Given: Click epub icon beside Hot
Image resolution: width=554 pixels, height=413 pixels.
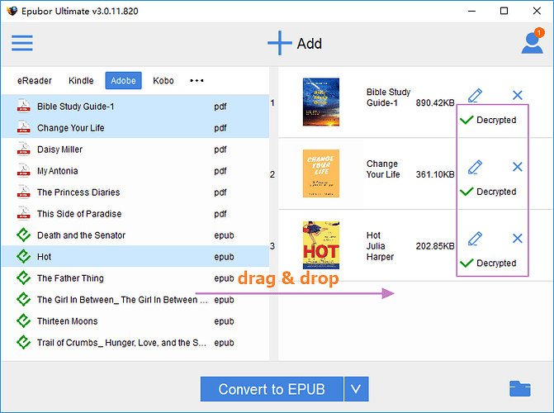Looking at the screenshot, I should 24,256.
